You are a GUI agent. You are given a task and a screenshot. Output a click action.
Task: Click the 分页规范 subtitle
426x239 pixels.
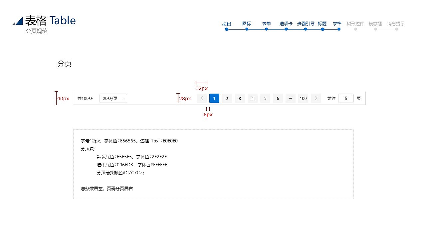(x=37, y=31)
